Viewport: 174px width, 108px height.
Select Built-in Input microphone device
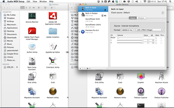93,9
